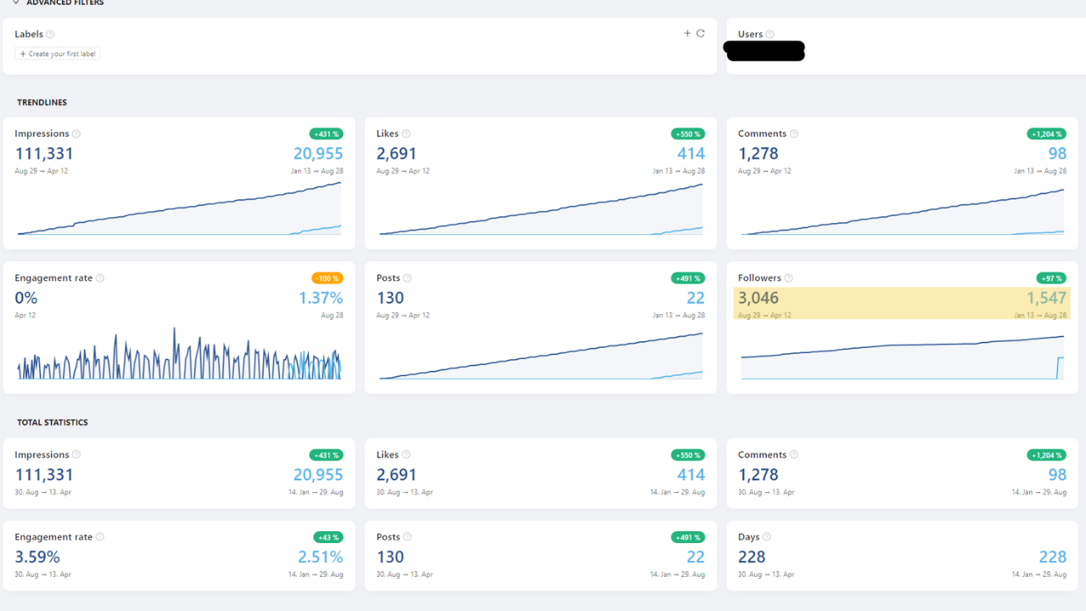Click the 1.37% engagement comparison value

[321, 298]
